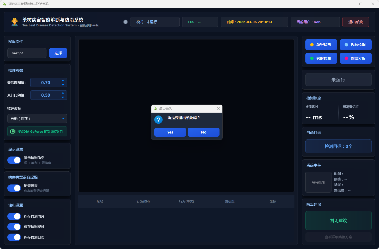Image resolution: width=379 pixels, height=249 pixels.
Task: Expand the inference device dropdown
Action: (37, 119)
